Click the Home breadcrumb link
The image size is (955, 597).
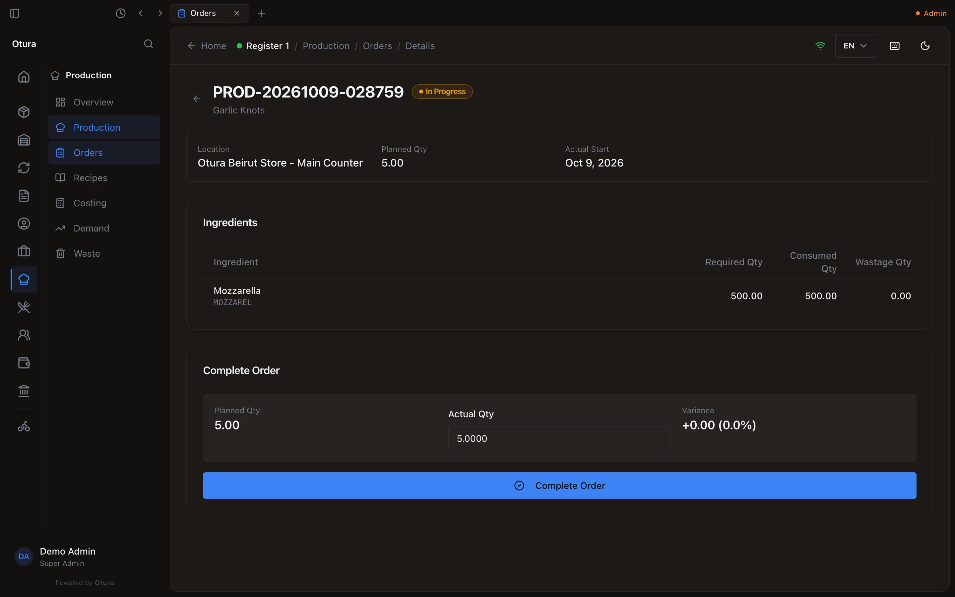pyautogui.click(x=207, y=46)
